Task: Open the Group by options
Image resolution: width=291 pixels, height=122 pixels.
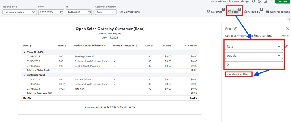Action: (252, 12)
